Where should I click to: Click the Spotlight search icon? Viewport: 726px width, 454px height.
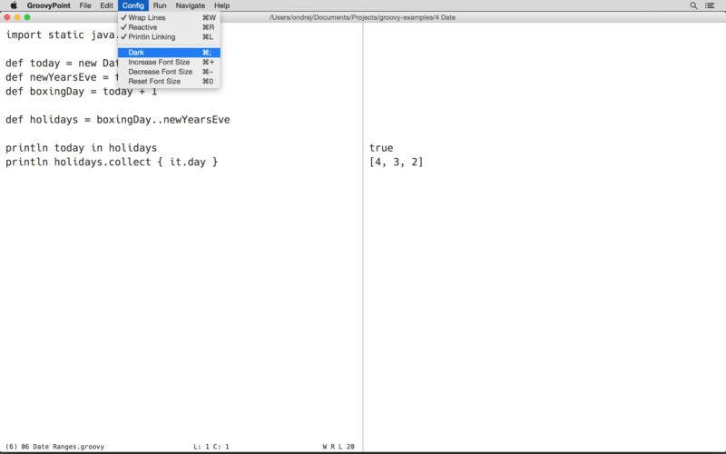coord(694,5)
